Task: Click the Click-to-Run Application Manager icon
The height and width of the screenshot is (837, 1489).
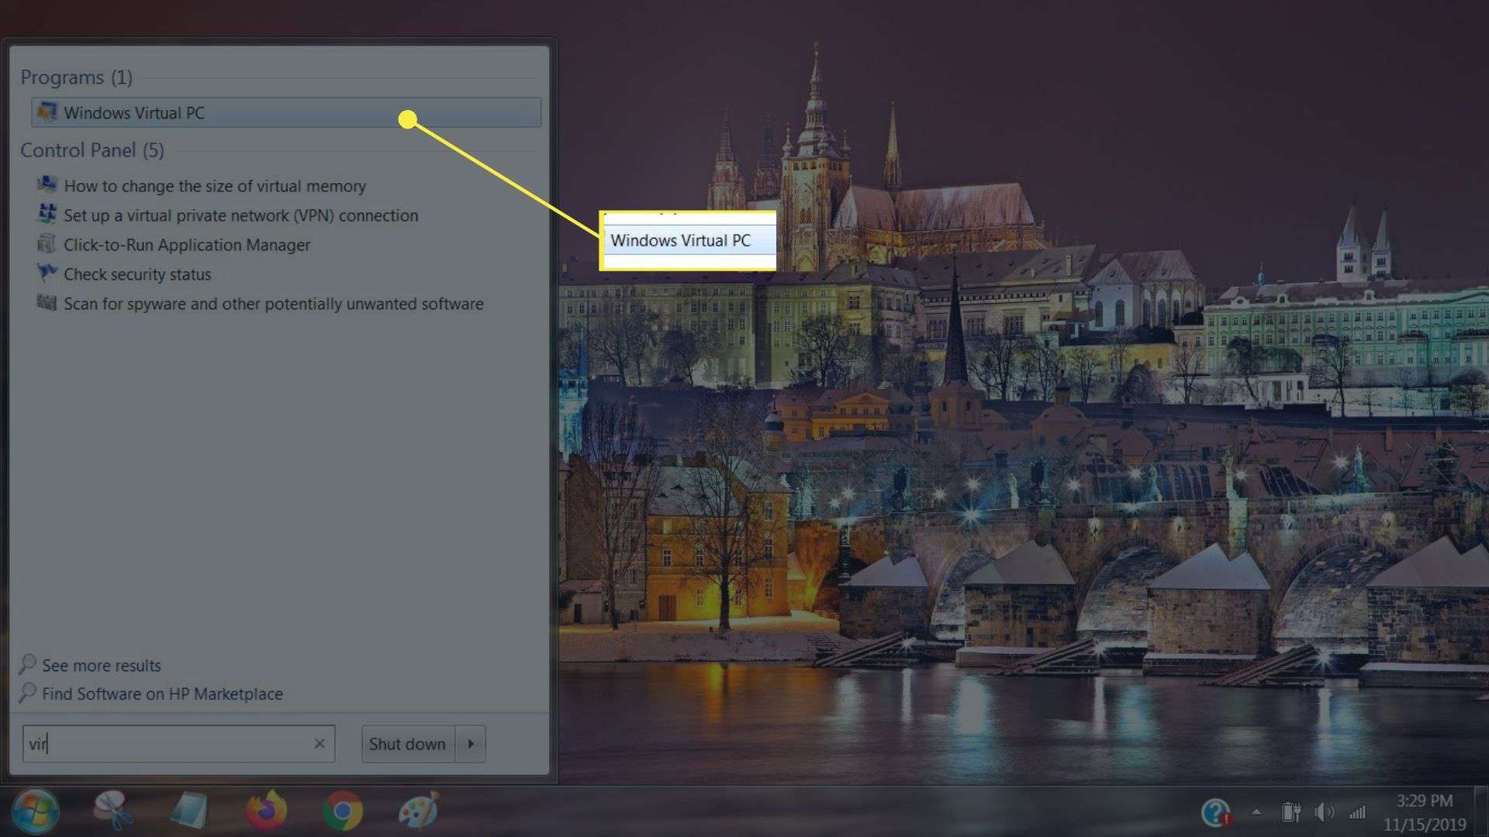Action: point(47,244)
